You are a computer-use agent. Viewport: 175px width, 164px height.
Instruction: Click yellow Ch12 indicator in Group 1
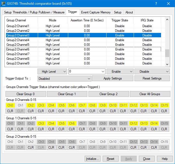pyautogui.click(x=133, y=123)
